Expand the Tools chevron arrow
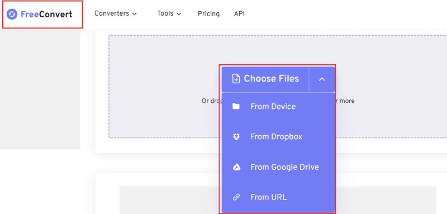 [179, 14]
